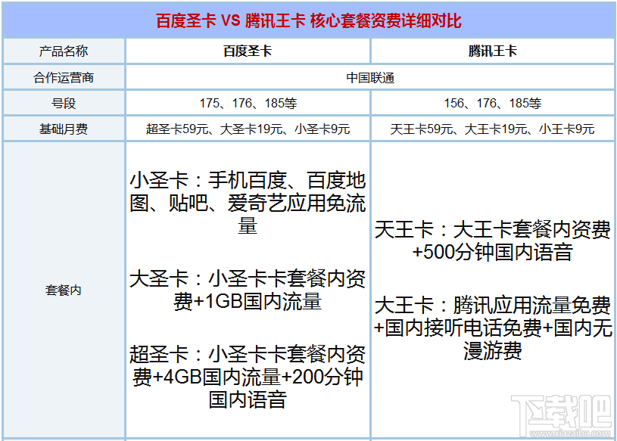617x441 pixels.
Task: Select the 基础月费 row label
Action: (x=64, y=127)
